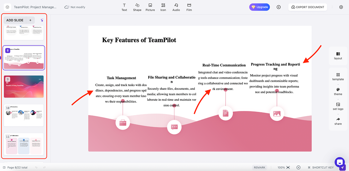
Task: Export the document
Action: coord(307,7)
